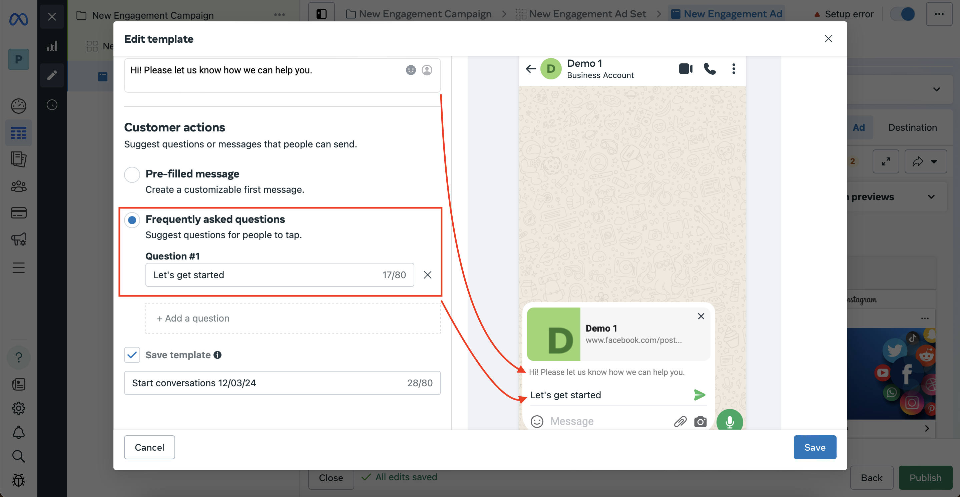Remove Question #1 with X icon

(427, 275)
